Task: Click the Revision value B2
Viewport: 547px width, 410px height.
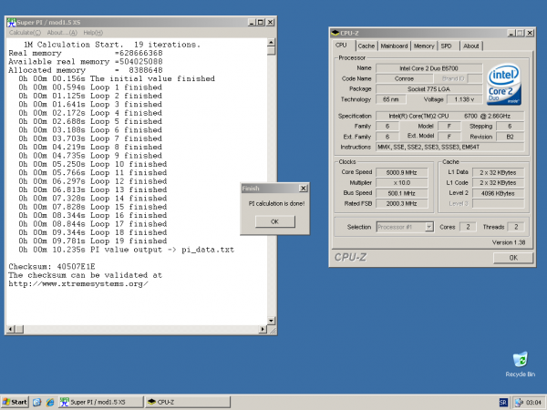Action: tap(510, 137)
